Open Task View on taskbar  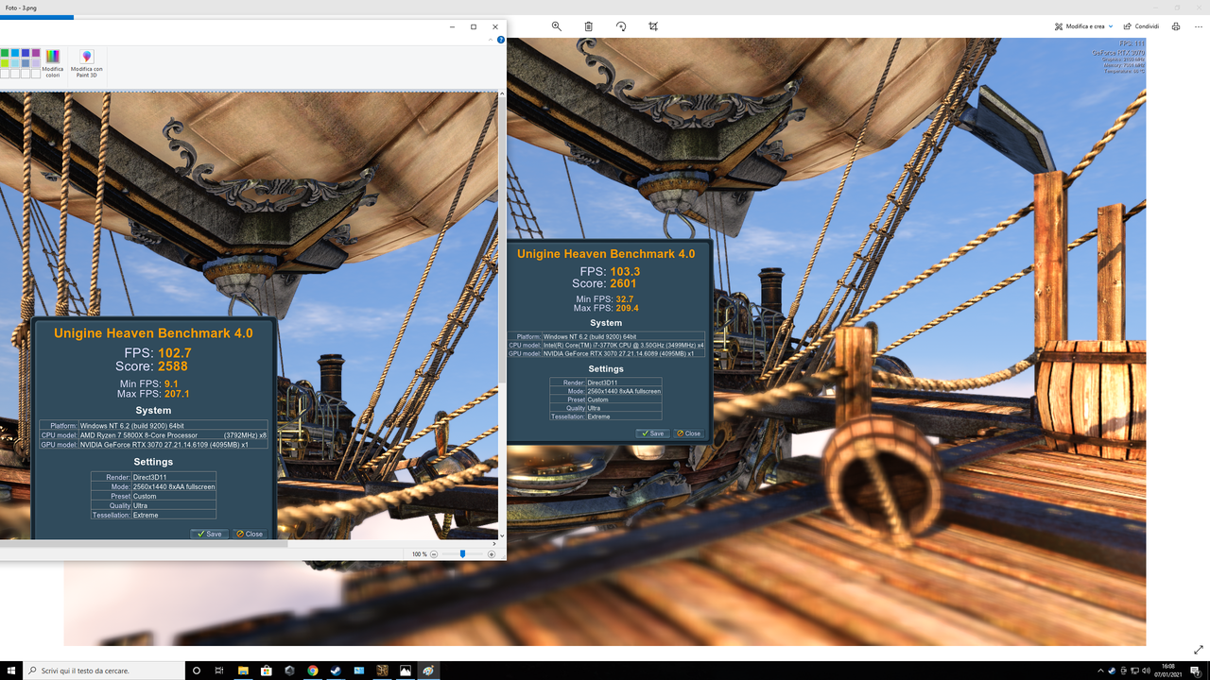click(219, 670)
